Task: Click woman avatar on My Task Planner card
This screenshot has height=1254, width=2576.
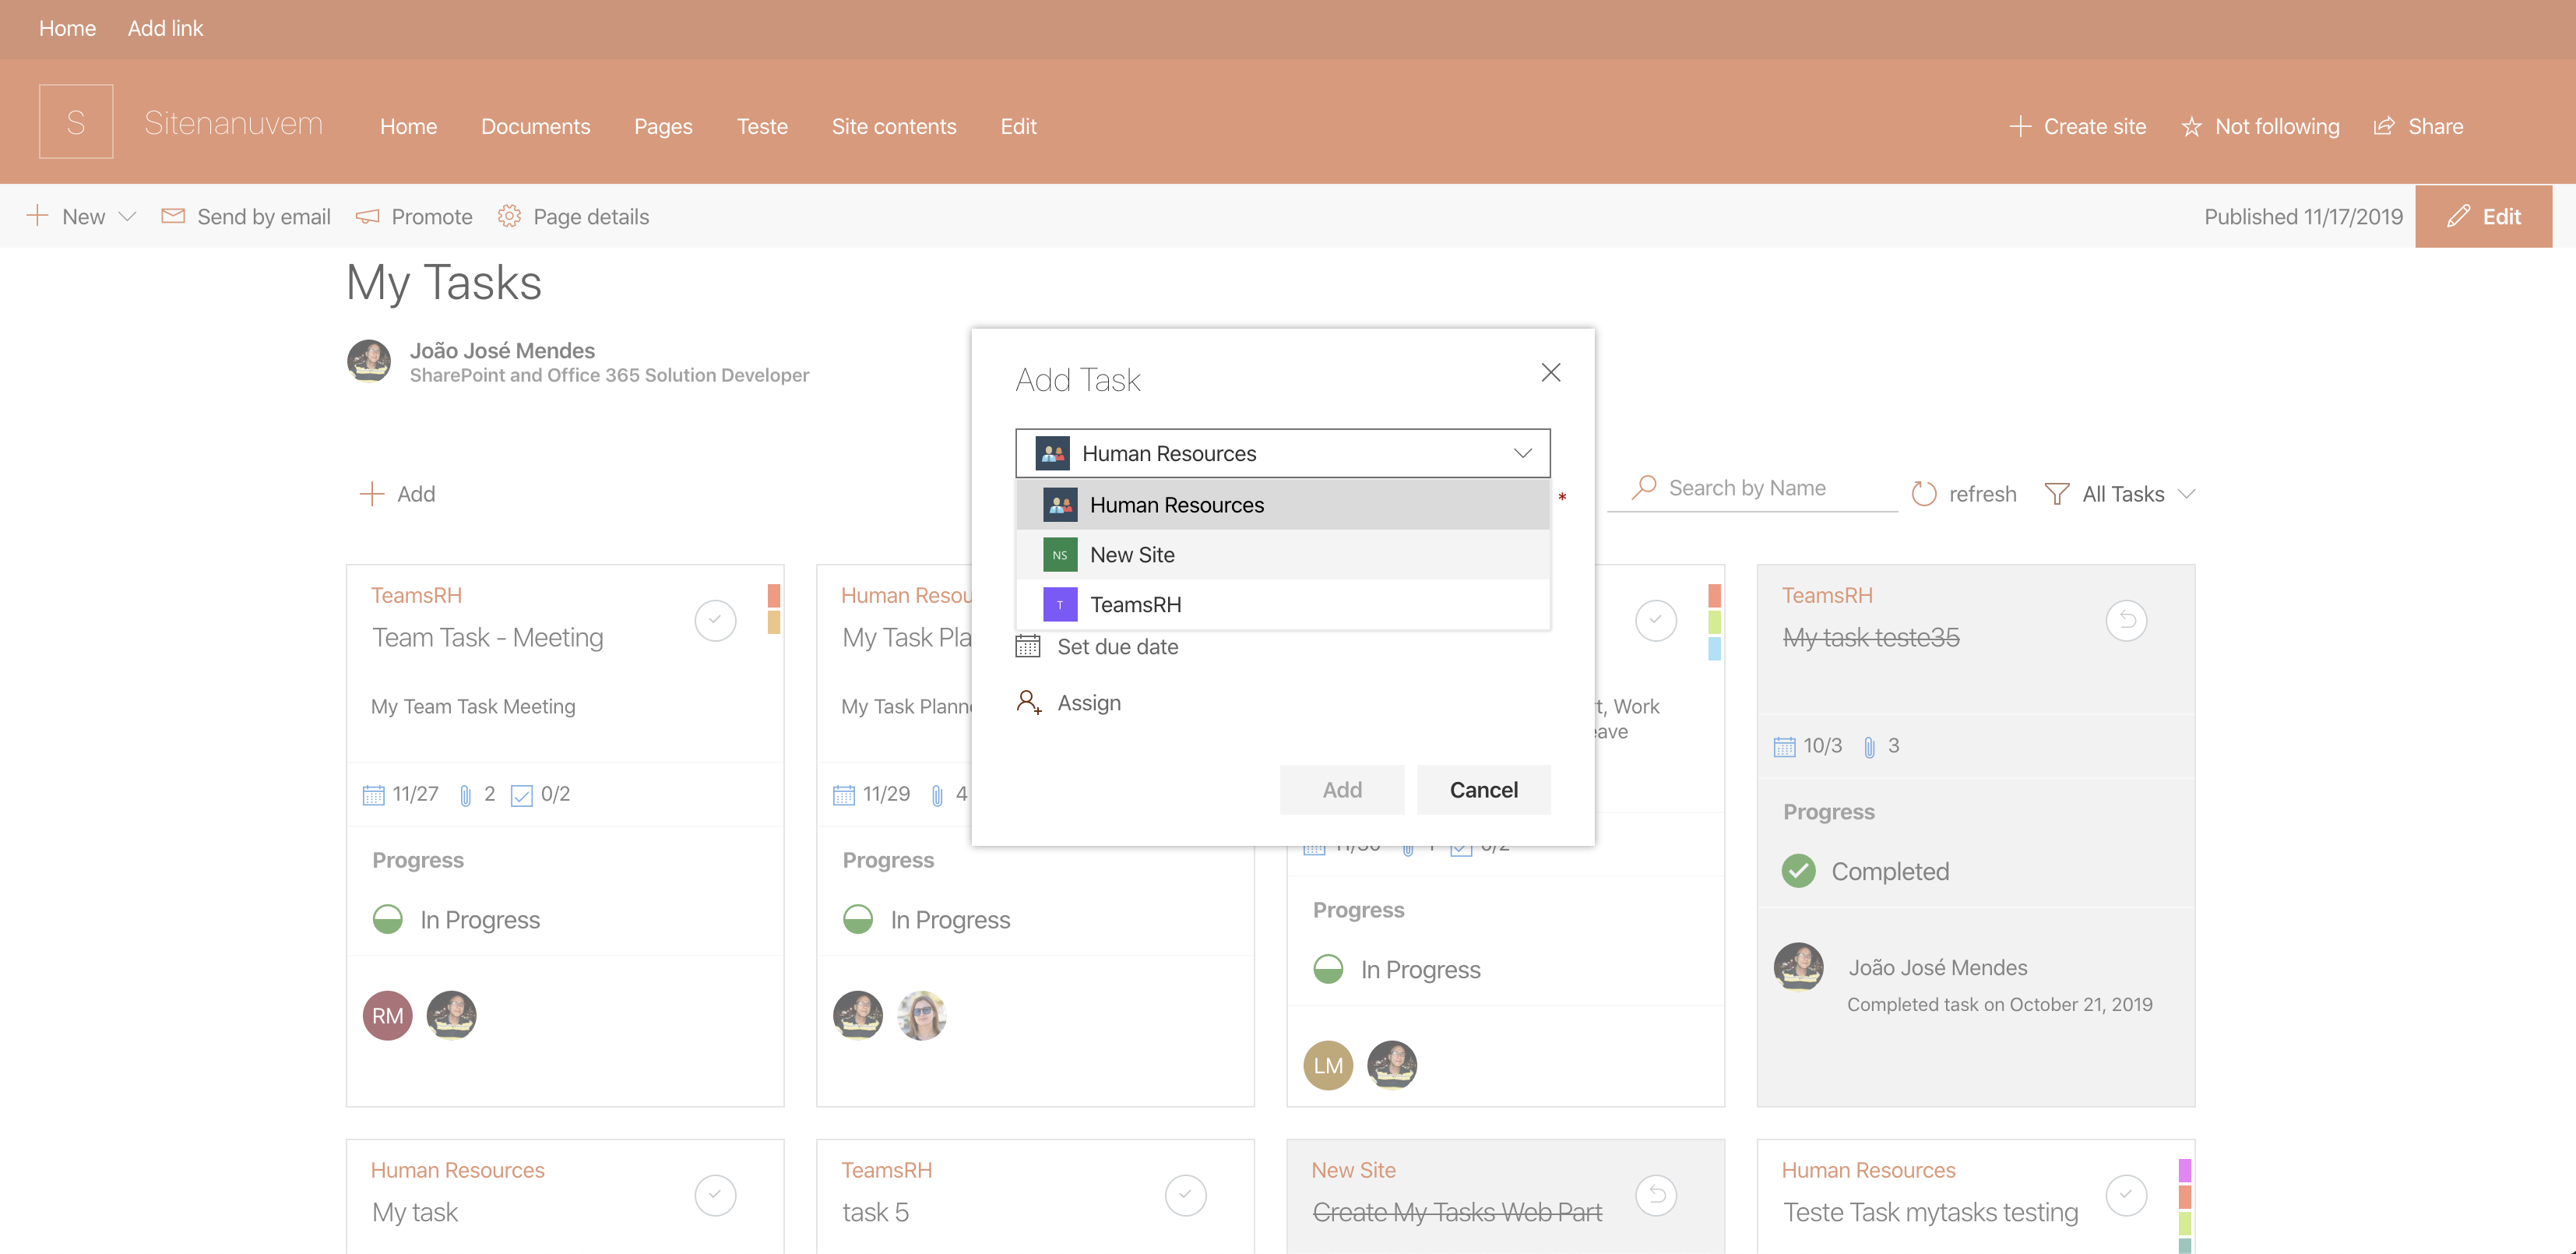Action: [x=922, y=1016]
